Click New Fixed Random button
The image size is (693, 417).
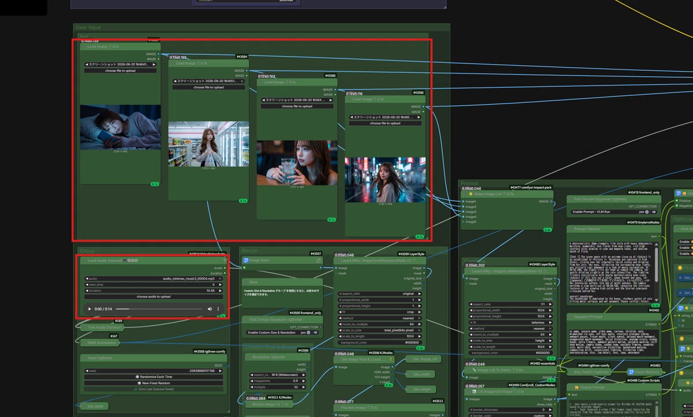coord(154,383)
